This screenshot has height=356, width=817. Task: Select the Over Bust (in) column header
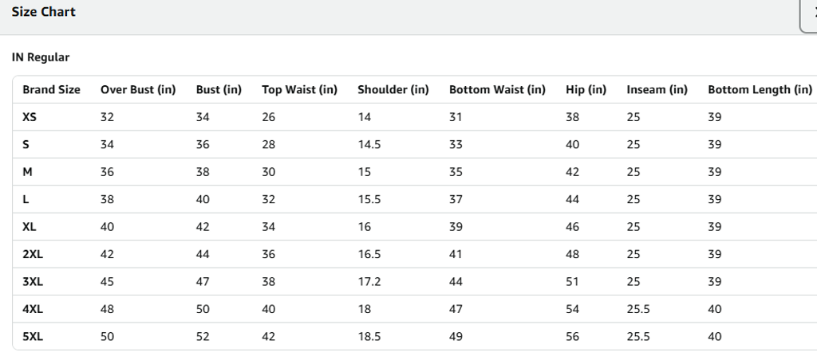point(138,89)
